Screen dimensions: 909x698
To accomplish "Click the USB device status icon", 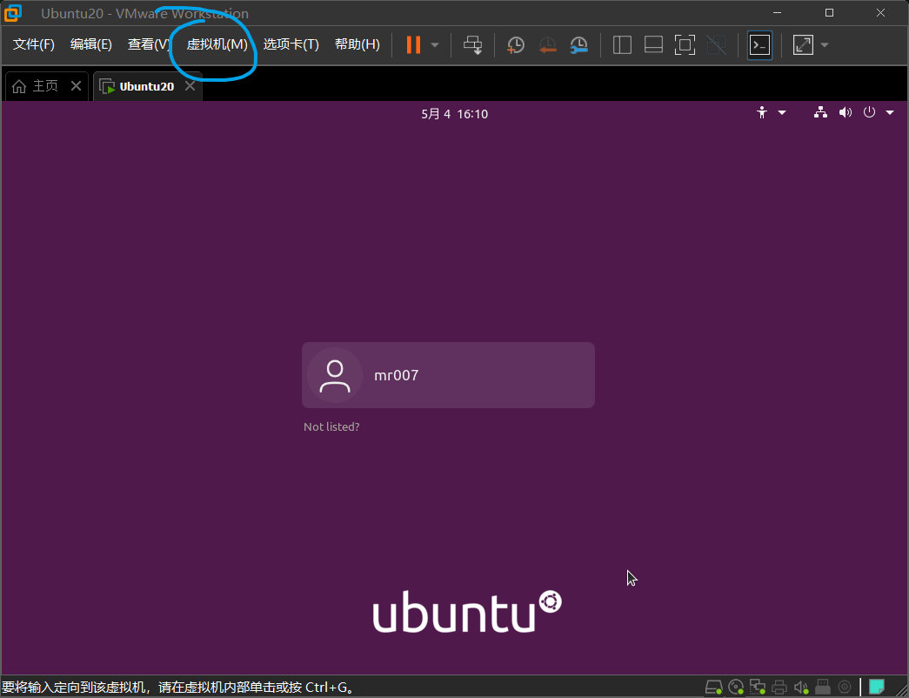I will pyautogui.click(x=823, y=687).
